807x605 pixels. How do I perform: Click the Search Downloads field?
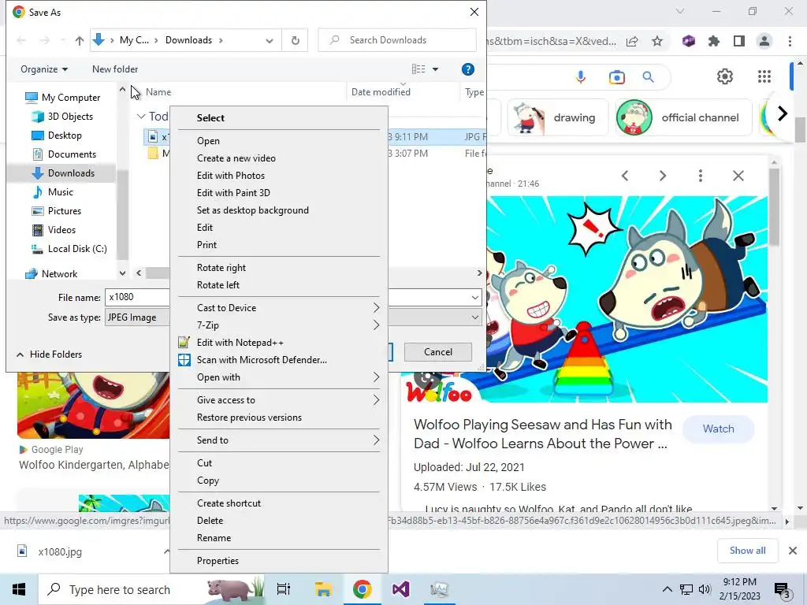[397, 40]
